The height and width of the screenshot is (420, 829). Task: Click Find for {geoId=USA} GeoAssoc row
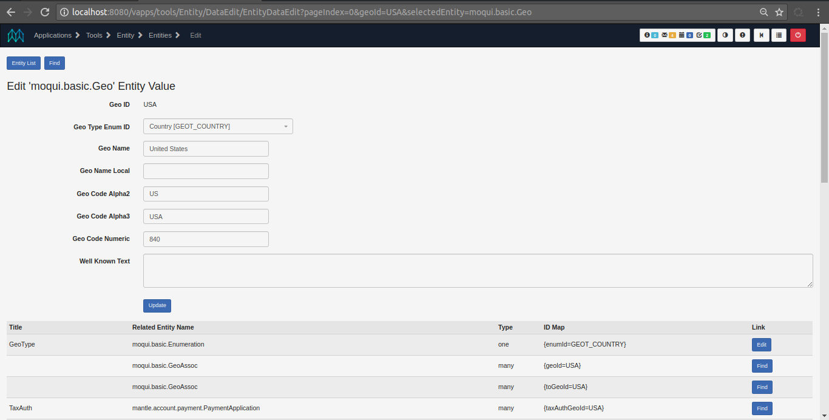762,366
